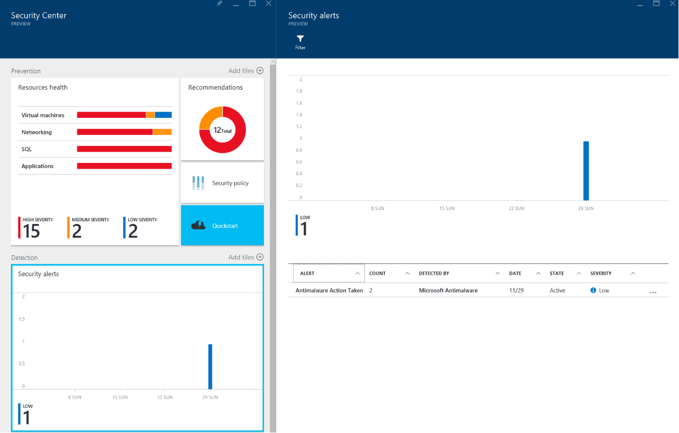Click the Active state cell

tap(558, 291)
